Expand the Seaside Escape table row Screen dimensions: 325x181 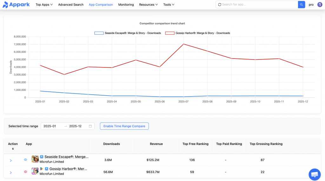coord(11,160)
